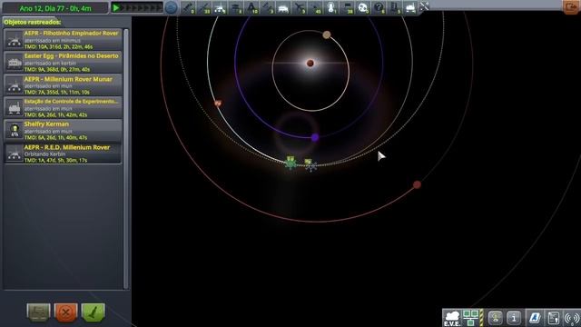Image resolution: width=581 pixels, height=327 pixels.
Task: Select the tan innermost planet Moho
Action: (327, 35)
